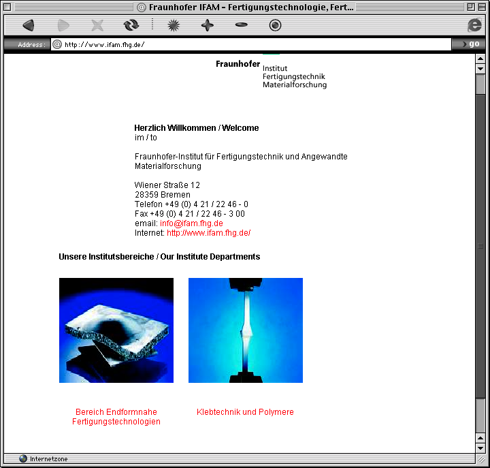Image resolution: width=490 pixels, height=468 pixels.
Task: Click the bottom scroll up arrow
Action: click(x=480, y=438)
